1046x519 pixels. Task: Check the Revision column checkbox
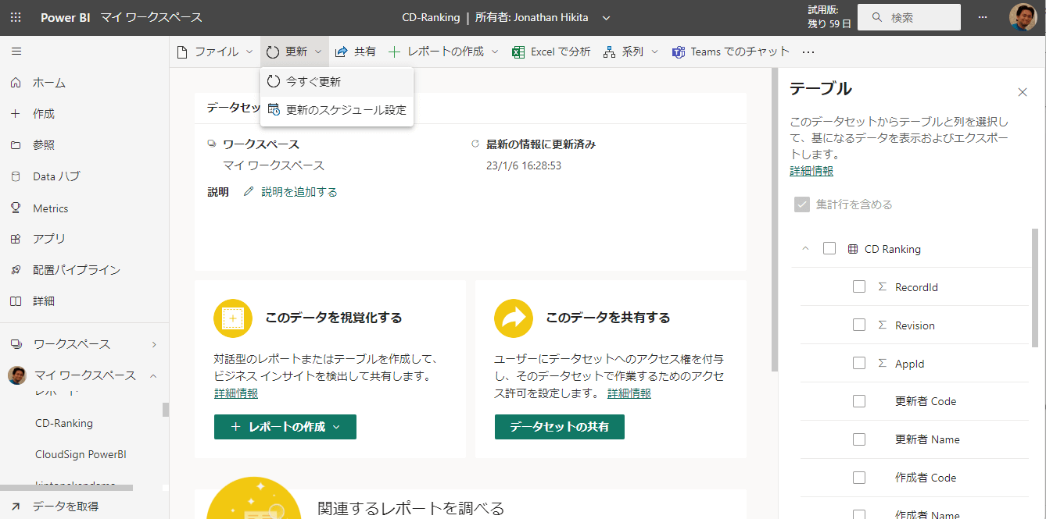click(859, 325)
